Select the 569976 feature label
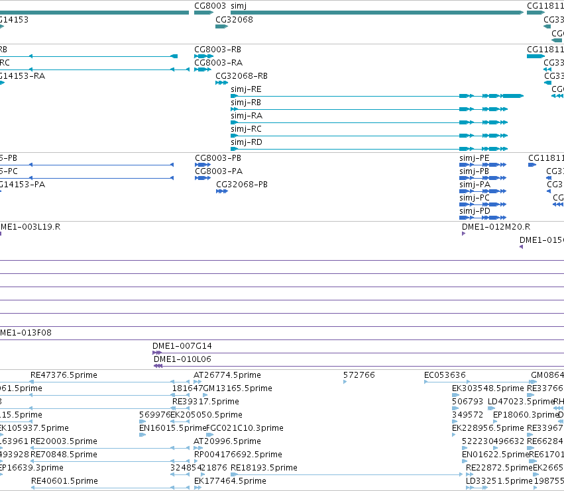Screen dimensions: 564x491 154,415
